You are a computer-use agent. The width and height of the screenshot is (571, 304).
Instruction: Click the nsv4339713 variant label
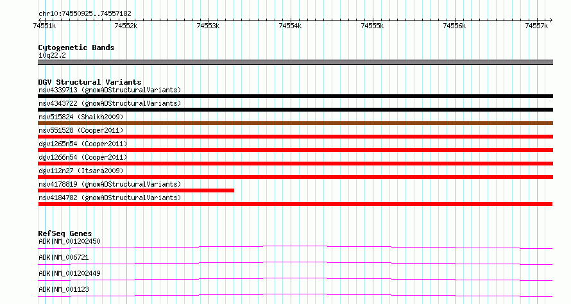110,90
